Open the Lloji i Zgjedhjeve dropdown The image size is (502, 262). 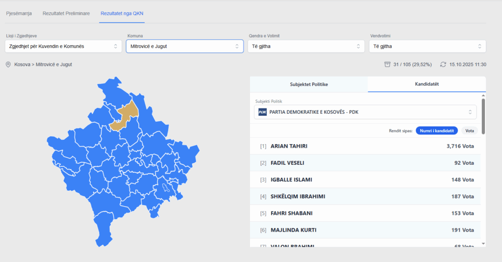63,46
